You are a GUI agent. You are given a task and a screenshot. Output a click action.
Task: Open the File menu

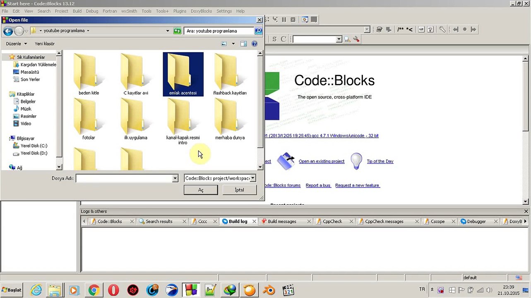(5, 11)
